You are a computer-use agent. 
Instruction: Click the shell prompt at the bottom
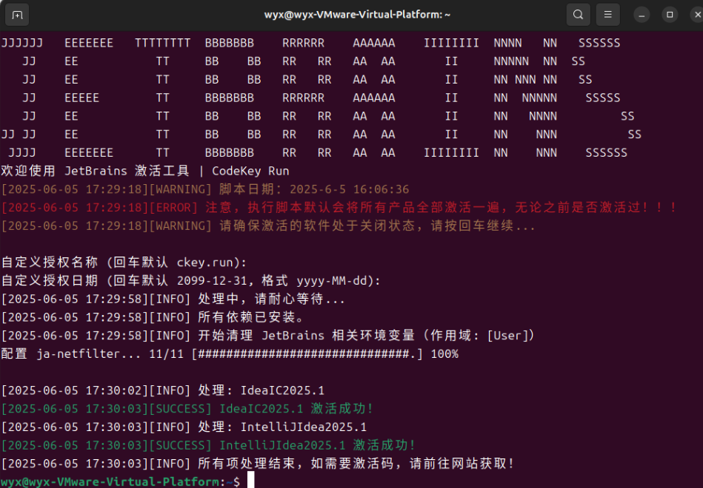point(121,482)
